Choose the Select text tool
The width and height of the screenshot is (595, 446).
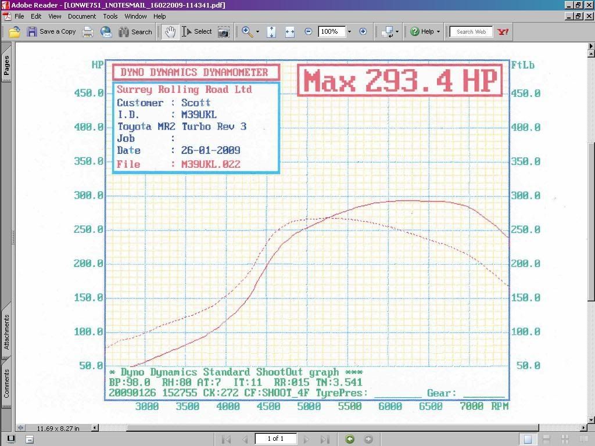[x=196, y=32]
